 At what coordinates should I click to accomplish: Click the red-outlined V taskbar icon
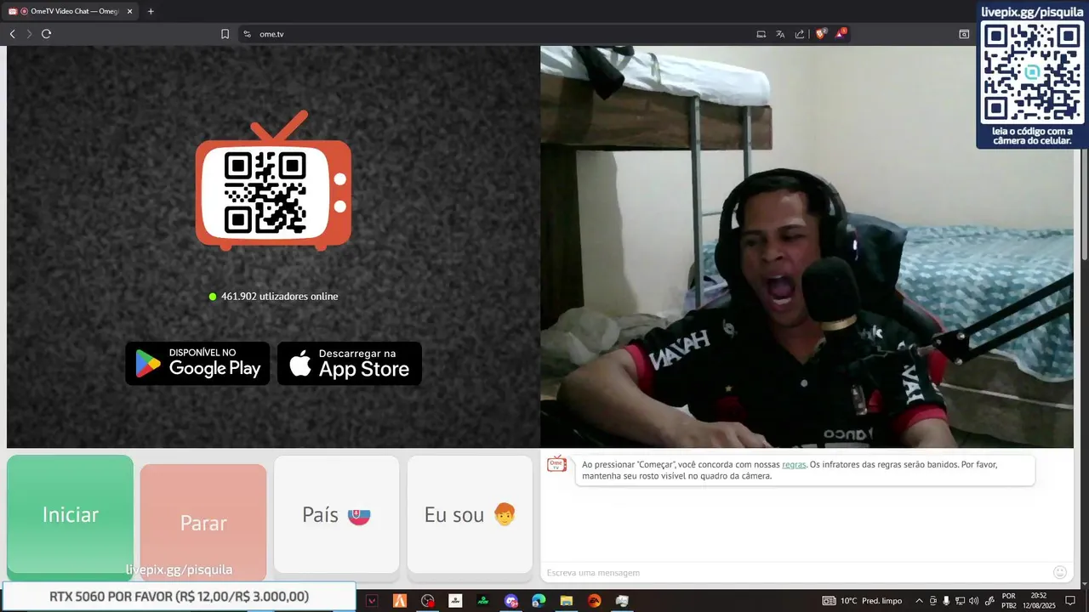[x=372, y=601]
